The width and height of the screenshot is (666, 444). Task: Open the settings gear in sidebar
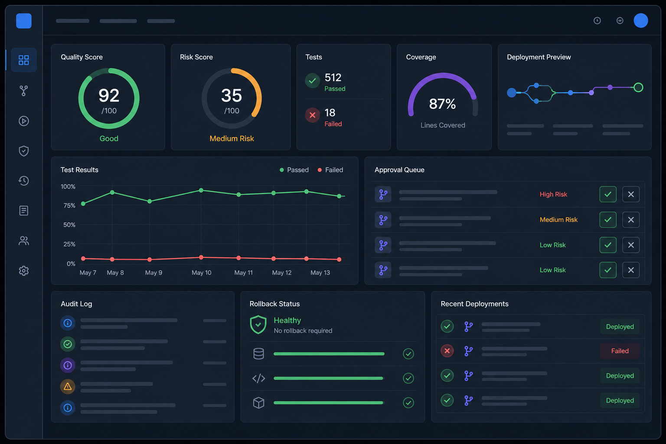pyautogui.click(x=24, y=271)
